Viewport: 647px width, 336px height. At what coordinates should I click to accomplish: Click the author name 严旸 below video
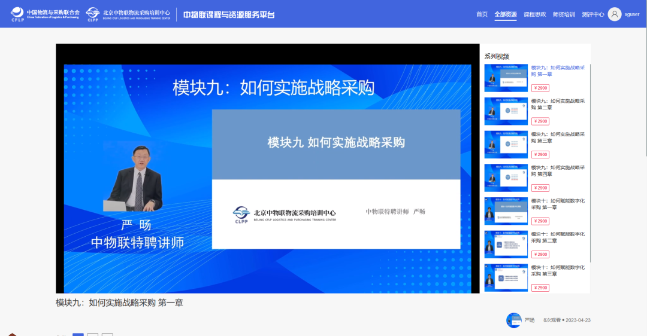[x=530, y=320]
